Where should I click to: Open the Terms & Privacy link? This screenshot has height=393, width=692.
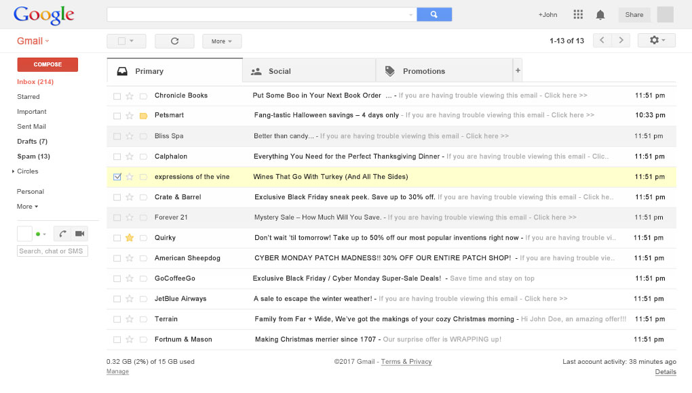406,362
